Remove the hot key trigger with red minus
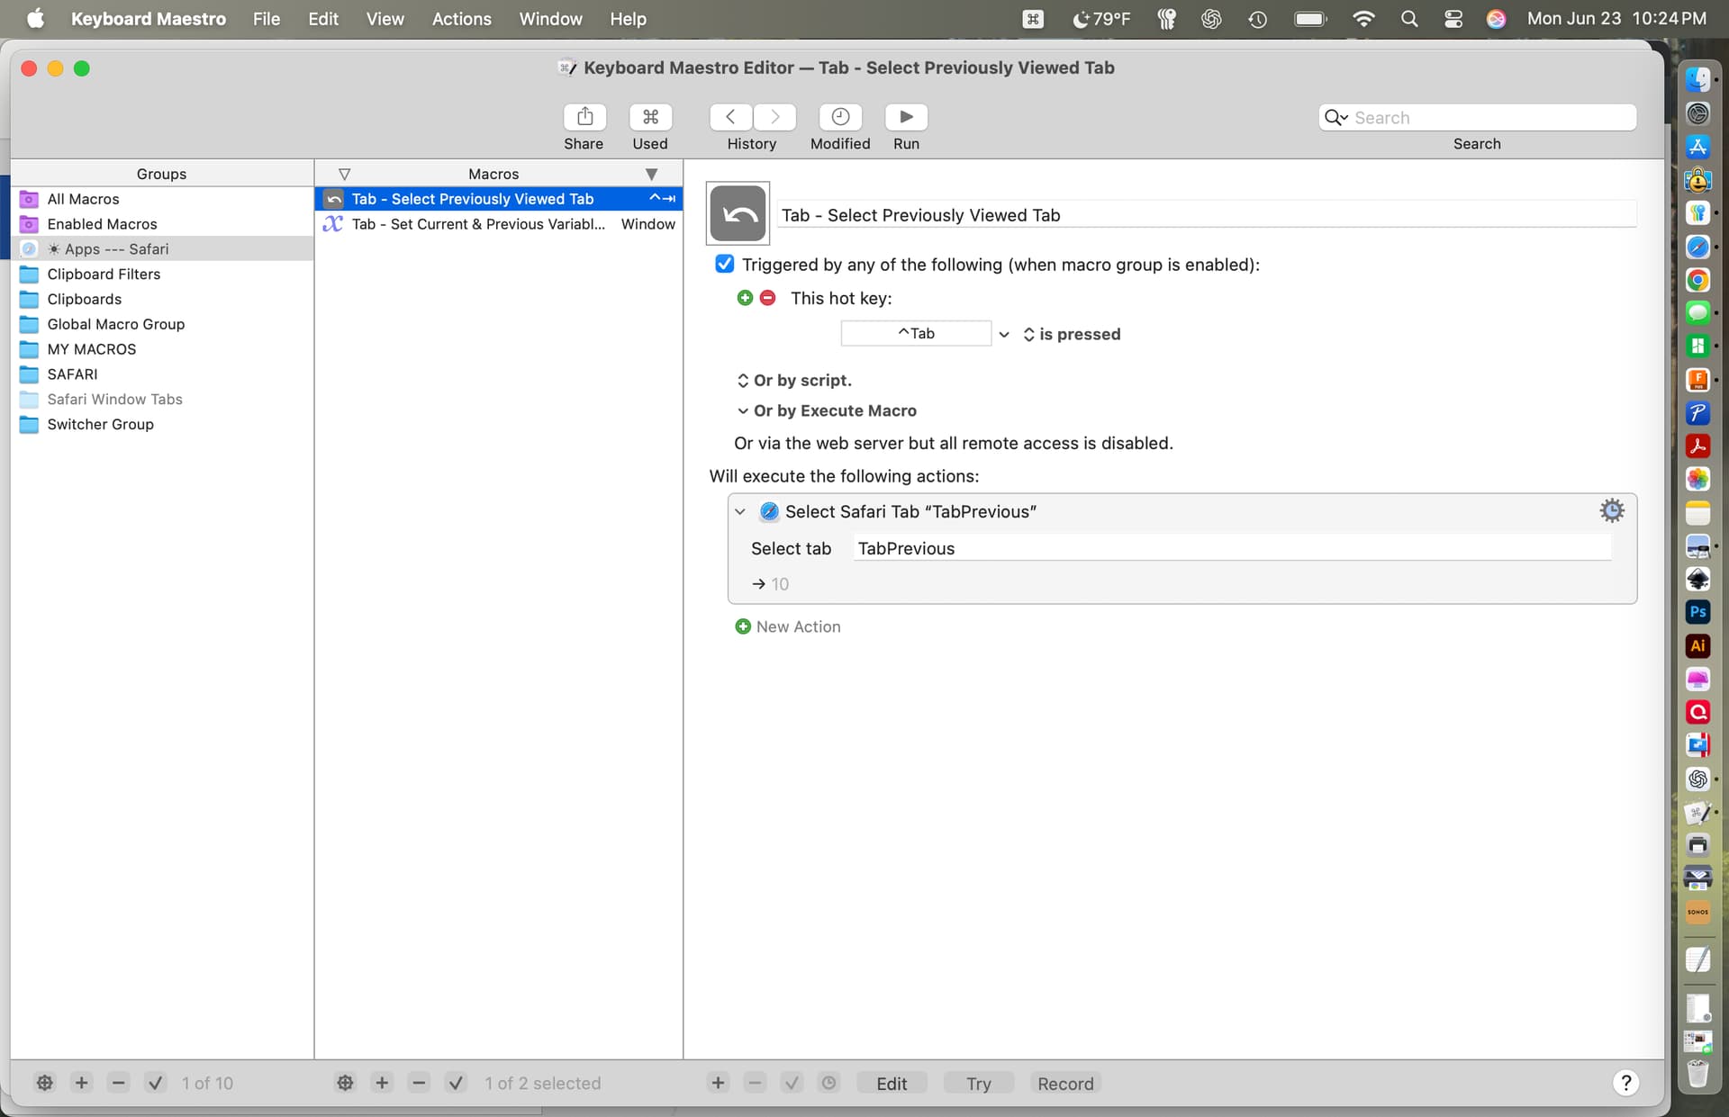This screenshot has height=1117, width=1729. click(x=767, y=298)
